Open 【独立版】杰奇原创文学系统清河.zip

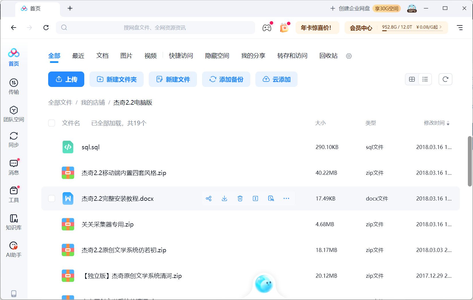pos(132,276)
